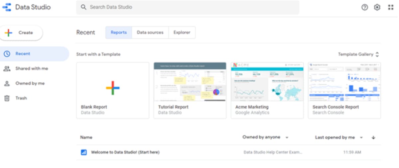
Task: Click the plus icon in Blank Report
Action: pyautogui.click(x=113, y=88)
